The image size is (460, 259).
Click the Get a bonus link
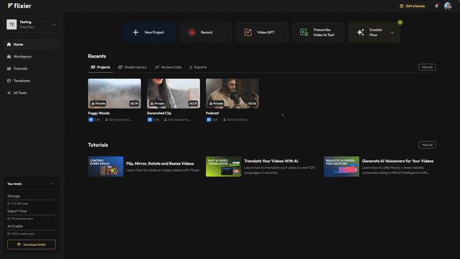point(414,6)
